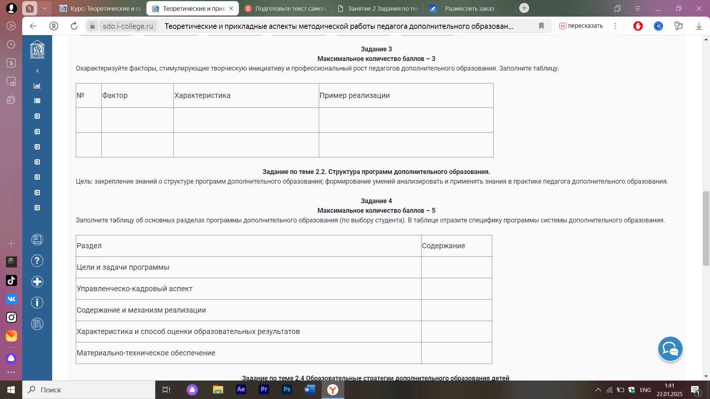Open the question mark help icon
This screenshot has height=399, width=710.
(x=37, y=261)
